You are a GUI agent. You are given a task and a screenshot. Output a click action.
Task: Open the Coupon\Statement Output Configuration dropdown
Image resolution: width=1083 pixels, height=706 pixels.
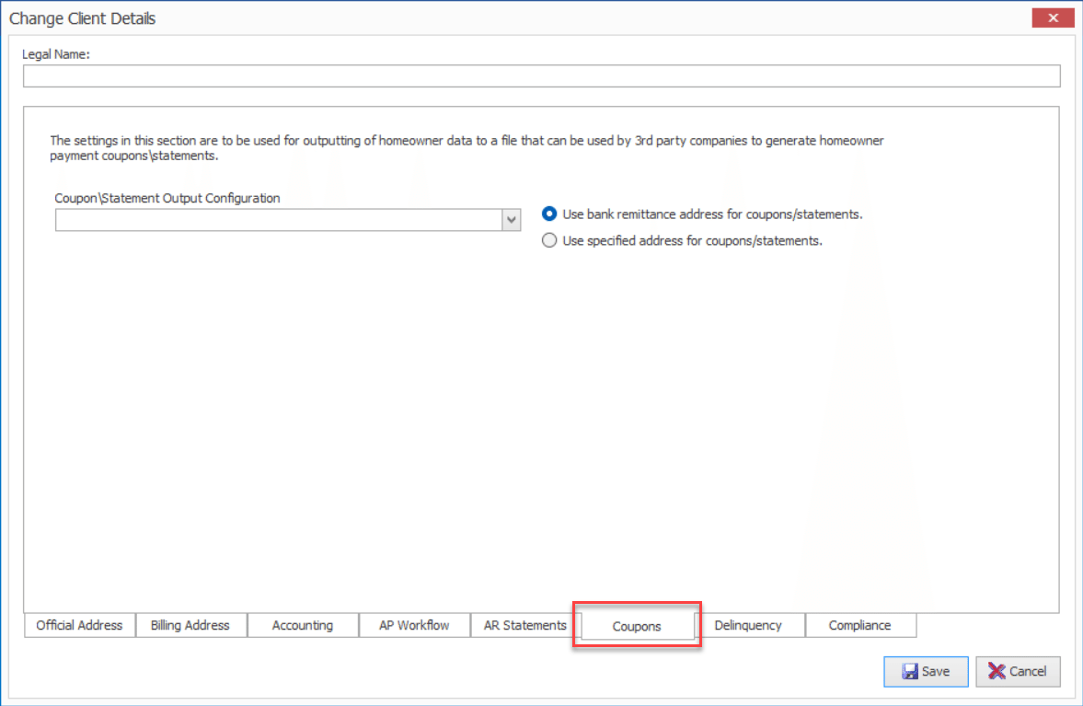(511, 220)
